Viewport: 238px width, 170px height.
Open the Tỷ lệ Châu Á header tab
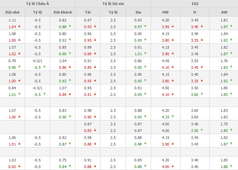(x=38, y=4)
